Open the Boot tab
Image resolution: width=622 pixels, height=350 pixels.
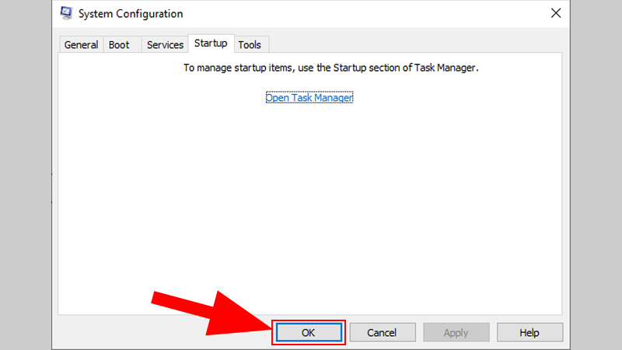[x=119, y=44]
